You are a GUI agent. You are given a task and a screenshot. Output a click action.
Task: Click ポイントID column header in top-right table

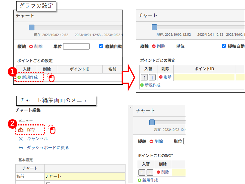click(x=204, y=69)
